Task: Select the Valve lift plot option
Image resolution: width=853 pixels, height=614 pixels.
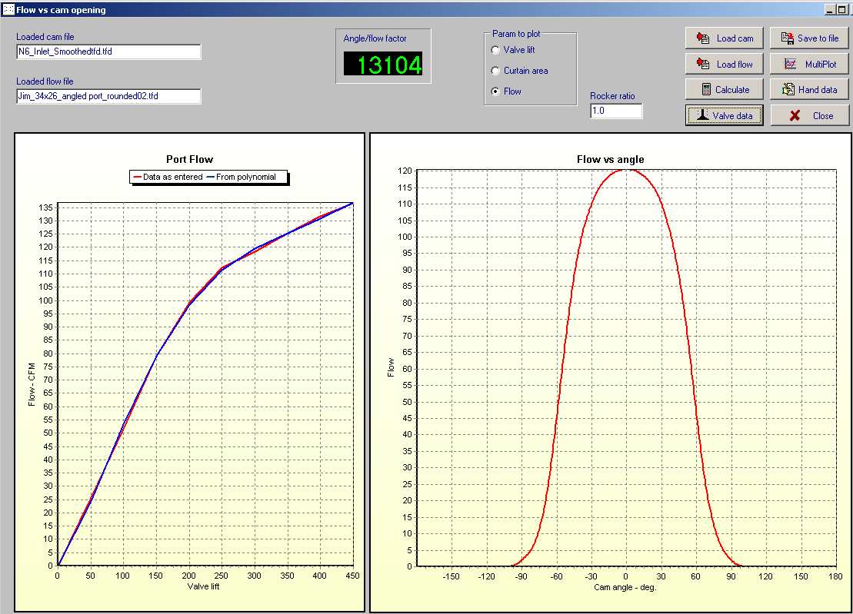Action: (x=495, y=50)
